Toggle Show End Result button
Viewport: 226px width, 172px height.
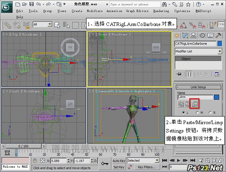tap(189, 74)
